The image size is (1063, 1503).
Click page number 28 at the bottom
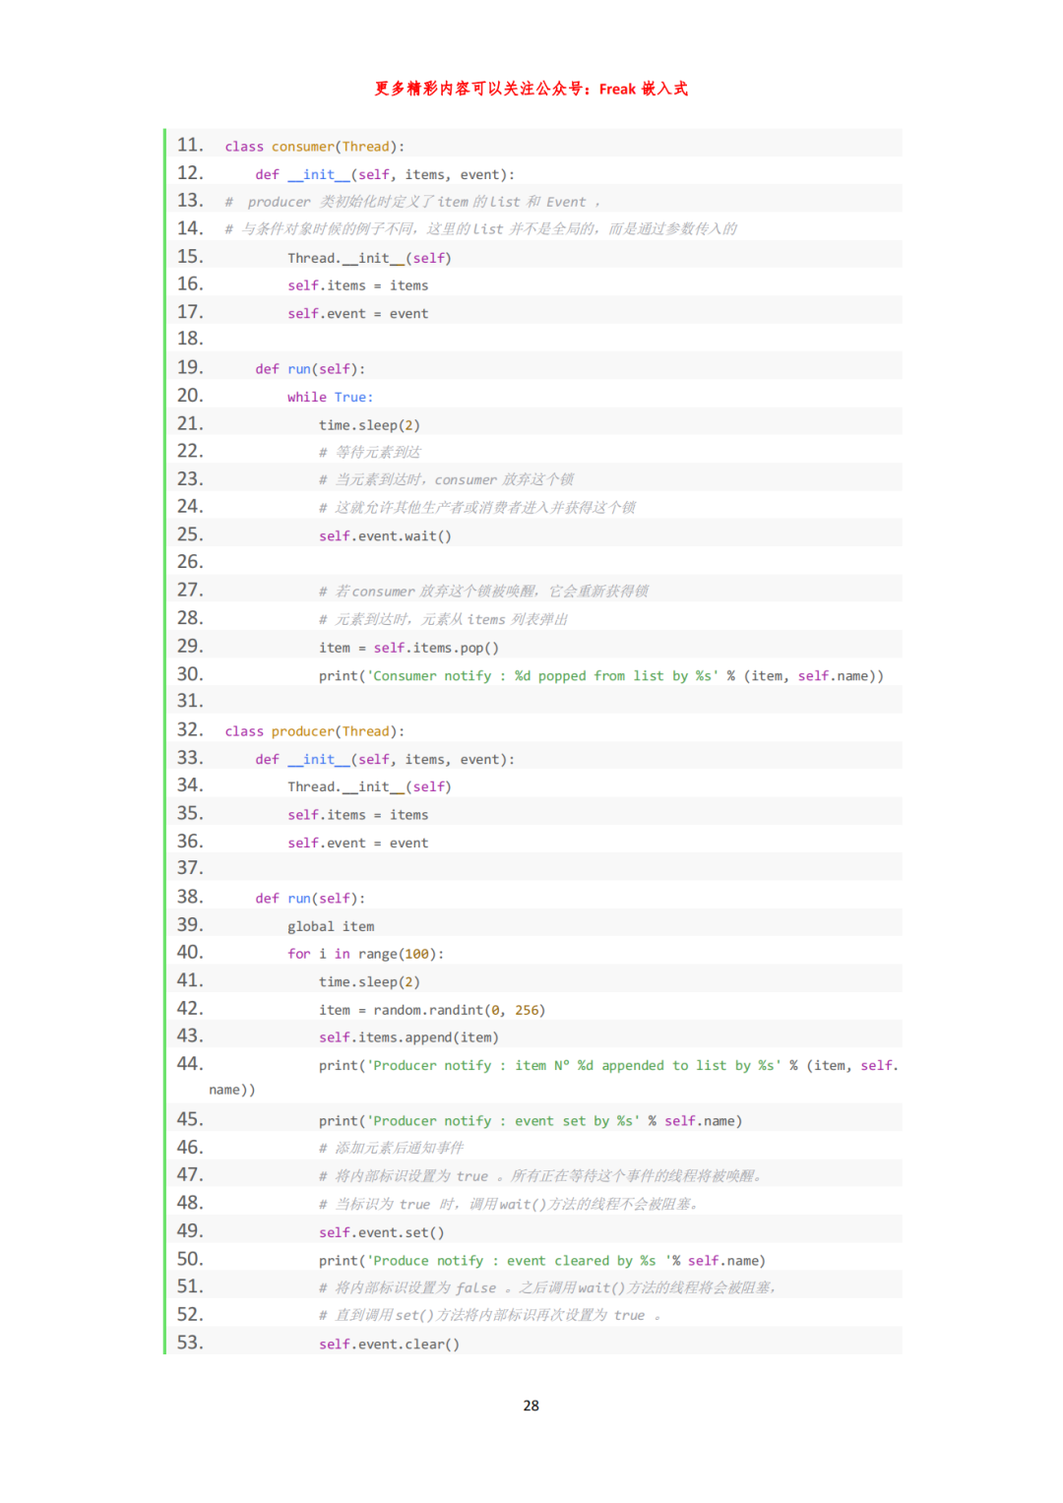[x=531, y=1406]
